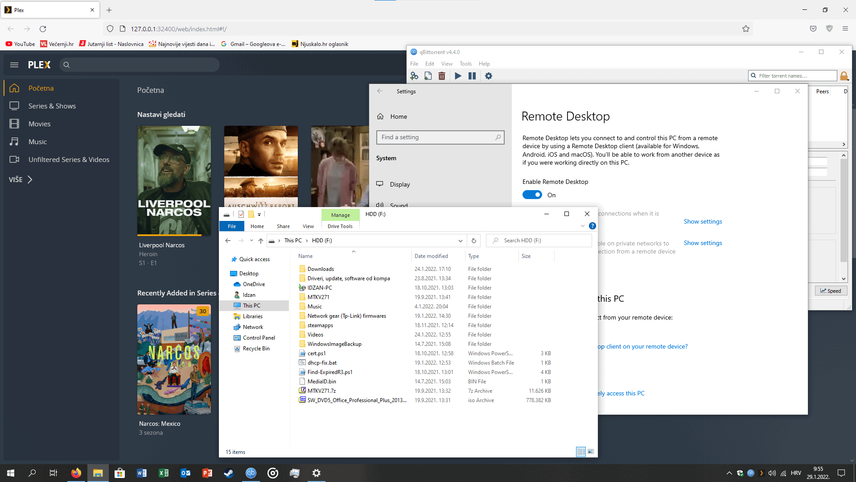Pause torrents with the qBittorrent pause icon
Image resolution: width=856 pixels, height=482 pixels.
[472, 76]
